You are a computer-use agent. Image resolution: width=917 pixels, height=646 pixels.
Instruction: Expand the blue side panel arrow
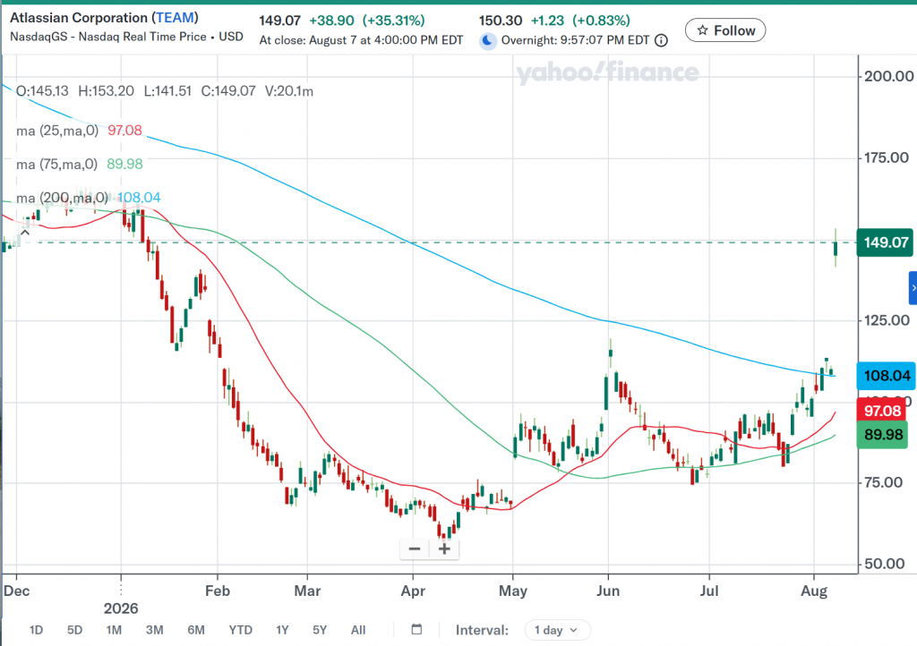pyautogui.click(x=913, y=288)
